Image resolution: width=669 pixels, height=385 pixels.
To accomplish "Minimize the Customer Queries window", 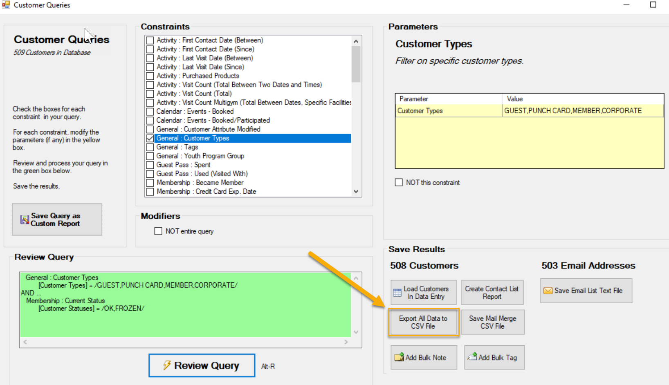I will [x=626, y=5].
